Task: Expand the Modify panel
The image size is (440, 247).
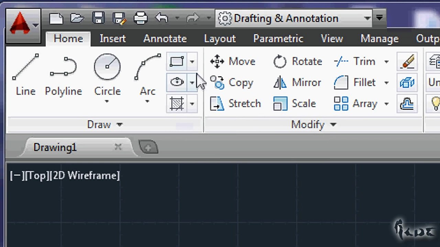Action: pyautogui.click(x=314, y=125)
